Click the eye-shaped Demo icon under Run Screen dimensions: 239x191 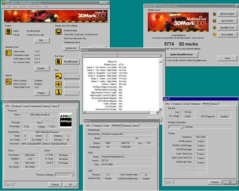coord(59,84)
